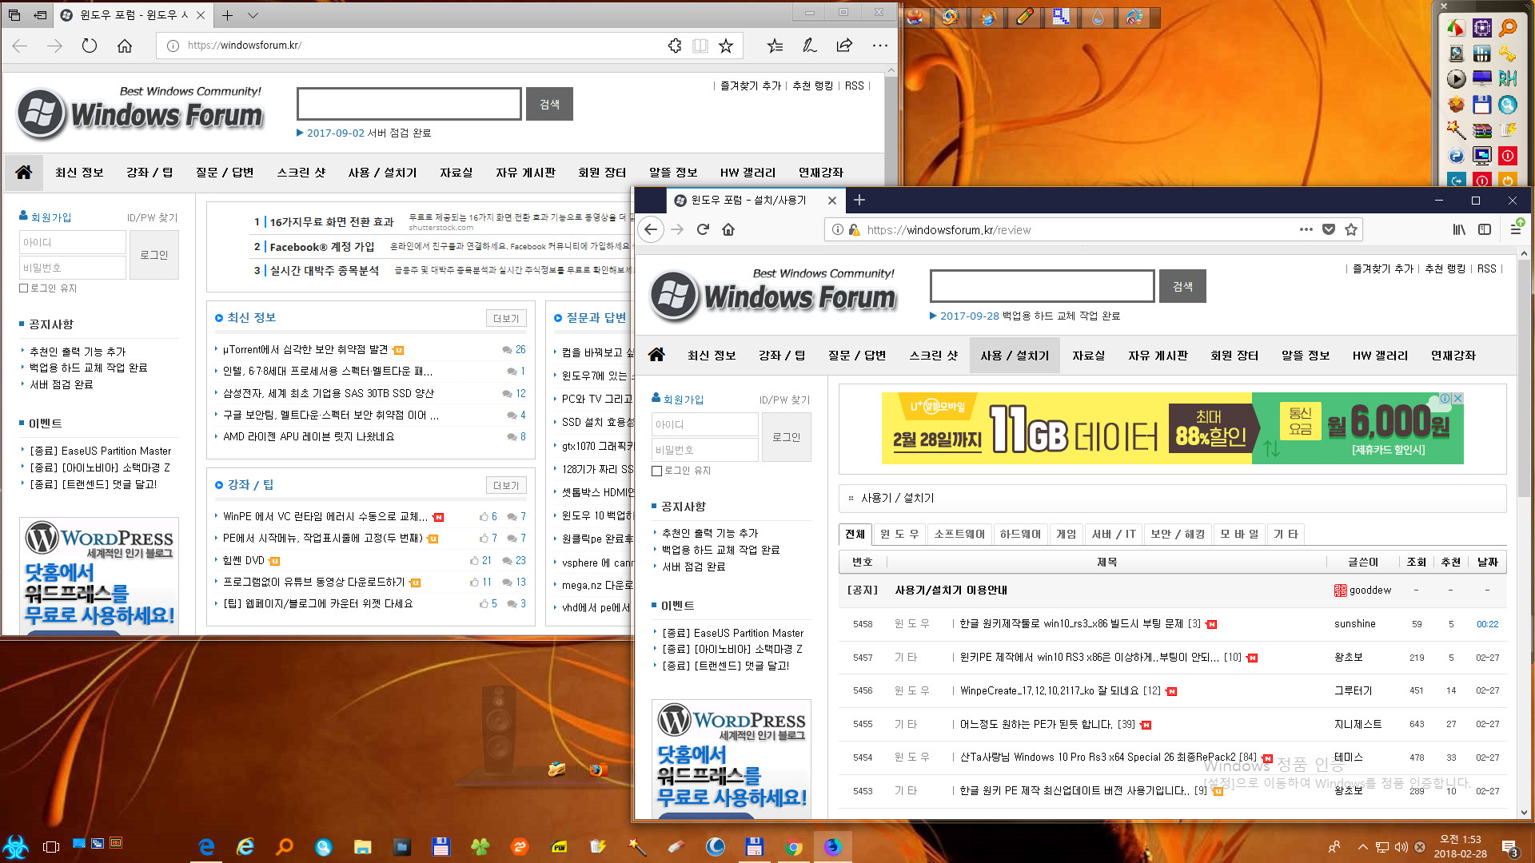The image size is (1535, 863).
Task: Bookmark this page star in Firefox
Action: tap(1351, 229)
